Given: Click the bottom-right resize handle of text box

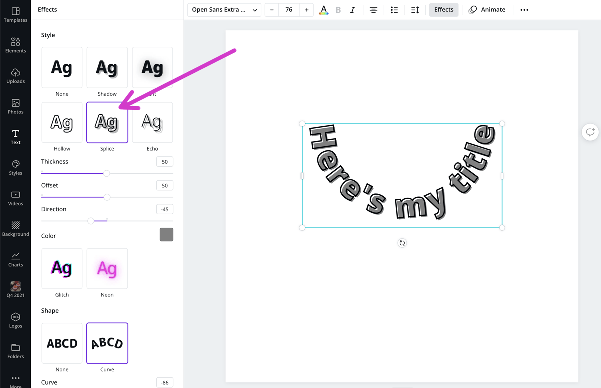Looking at the screenshot, I should [502, 228].
